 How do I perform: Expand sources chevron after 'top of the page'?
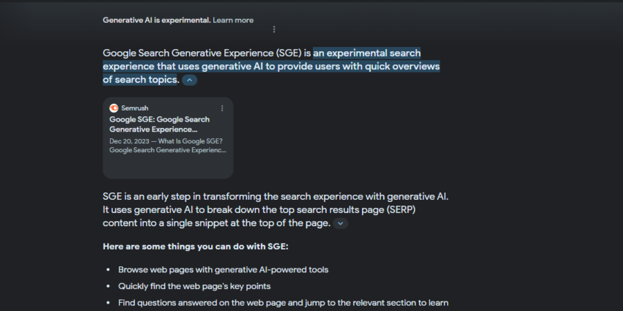point(340,224)
